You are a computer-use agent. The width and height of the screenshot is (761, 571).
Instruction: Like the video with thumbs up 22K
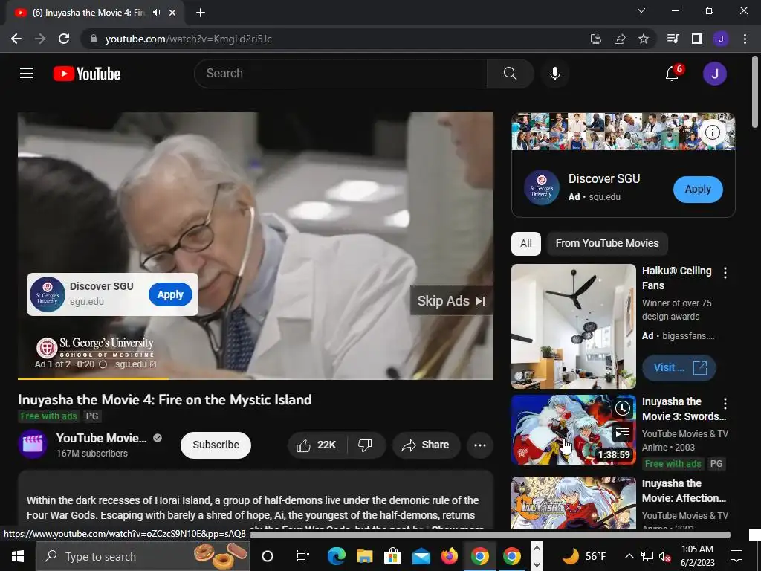[x=317, y=445]
